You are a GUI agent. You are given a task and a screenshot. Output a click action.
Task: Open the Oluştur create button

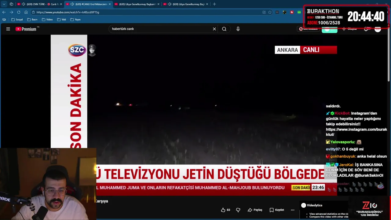click(349, 29)
